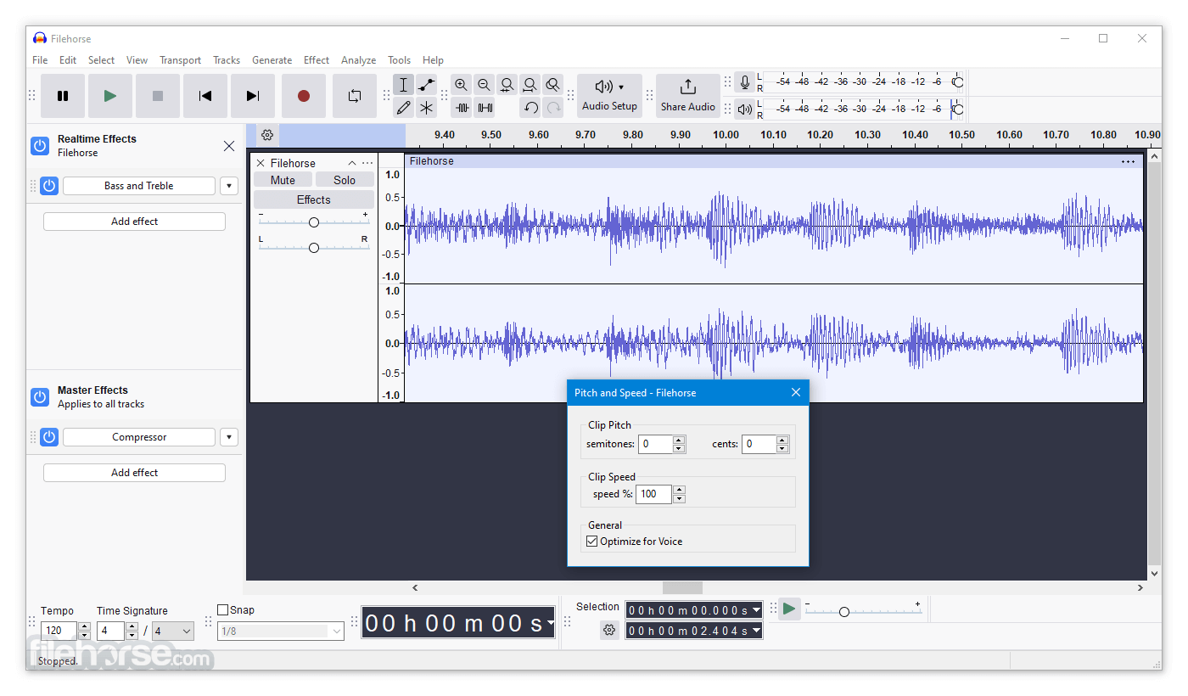Open selection settings gear icon
This screenshot has width=1188, height=696.
(608, 630)
